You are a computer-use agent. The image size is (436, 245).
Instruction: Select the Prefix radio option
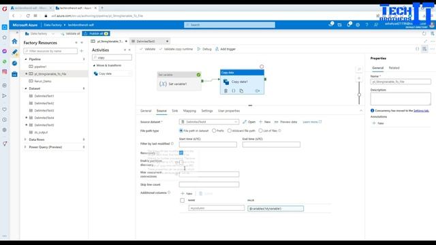(x=214, y=131)
